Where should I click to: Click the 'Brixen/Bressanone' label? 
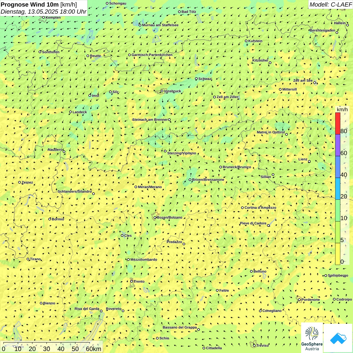point(208,180)
